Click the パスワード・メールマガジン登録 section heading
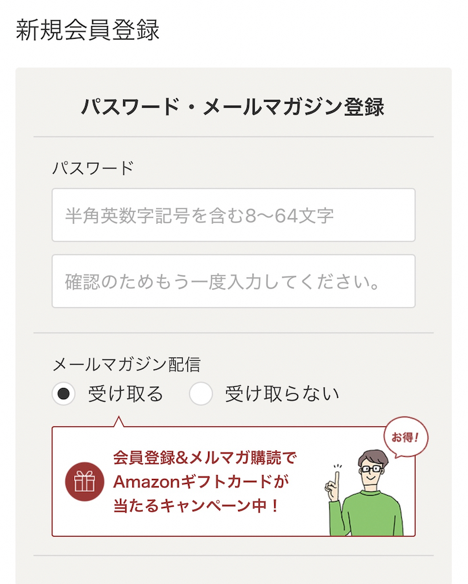Viewport: 468px width, 584px height. point(233,106)
